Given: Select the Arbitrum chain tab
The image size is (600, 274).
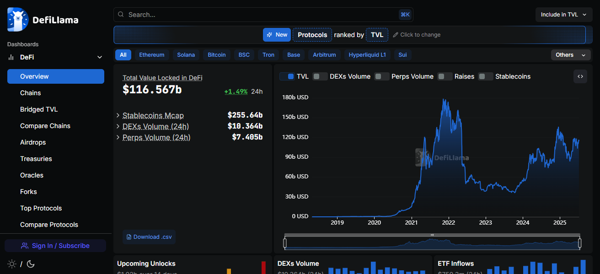Looking at the screenshot, I should [324, 55].
